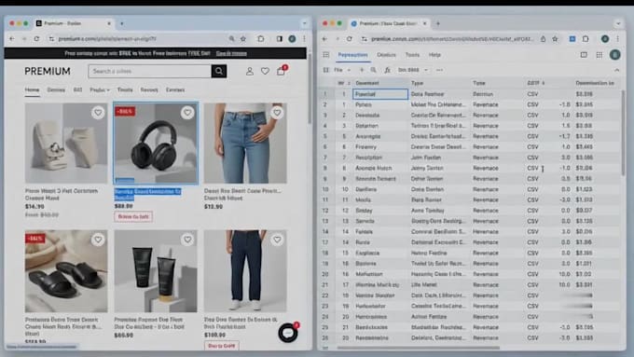
Task: Click vertical scrollbar in spreadsheet
Action: (x=623, y=133)
